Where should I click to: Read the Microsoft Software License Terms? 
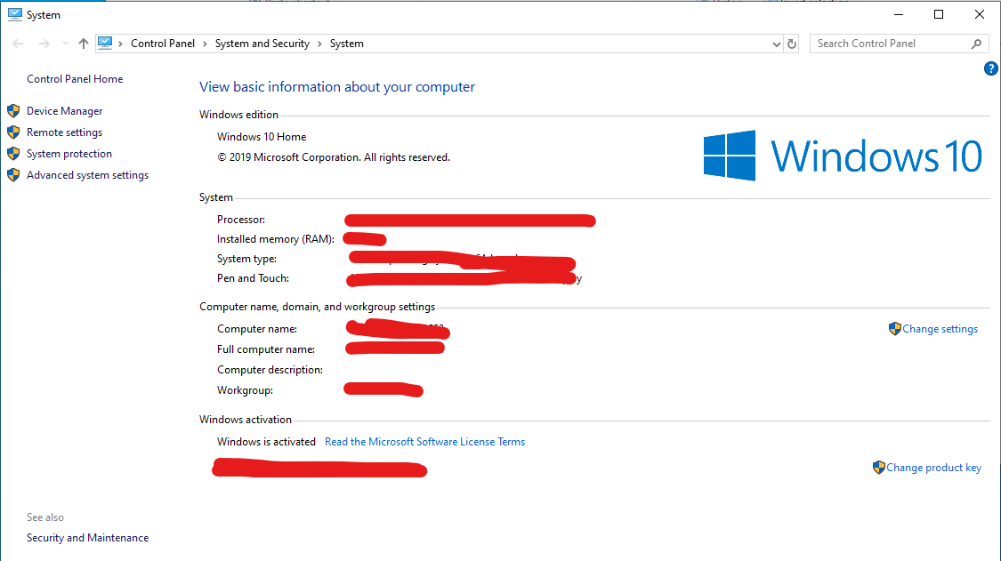424,442
